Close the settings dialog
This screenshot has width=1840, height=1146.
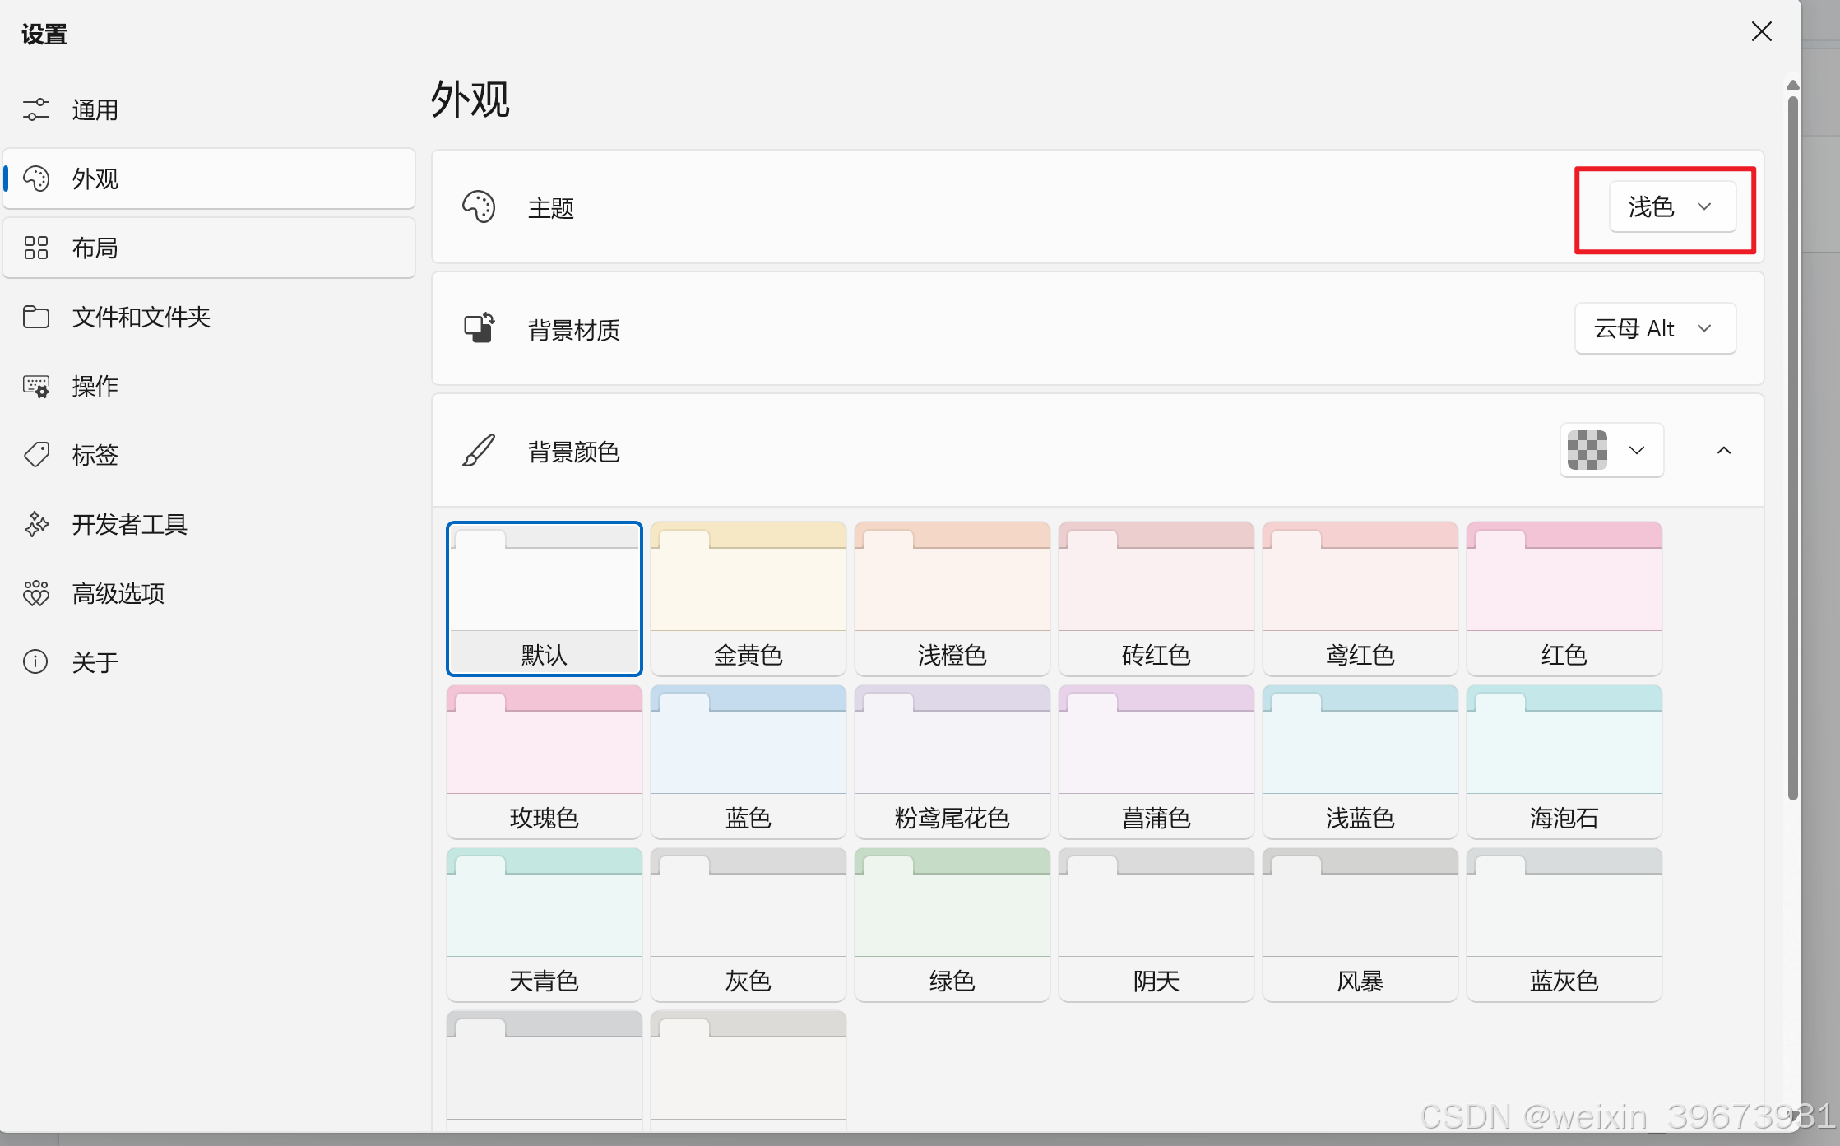pyautogui.click(x=1761, y=32)
